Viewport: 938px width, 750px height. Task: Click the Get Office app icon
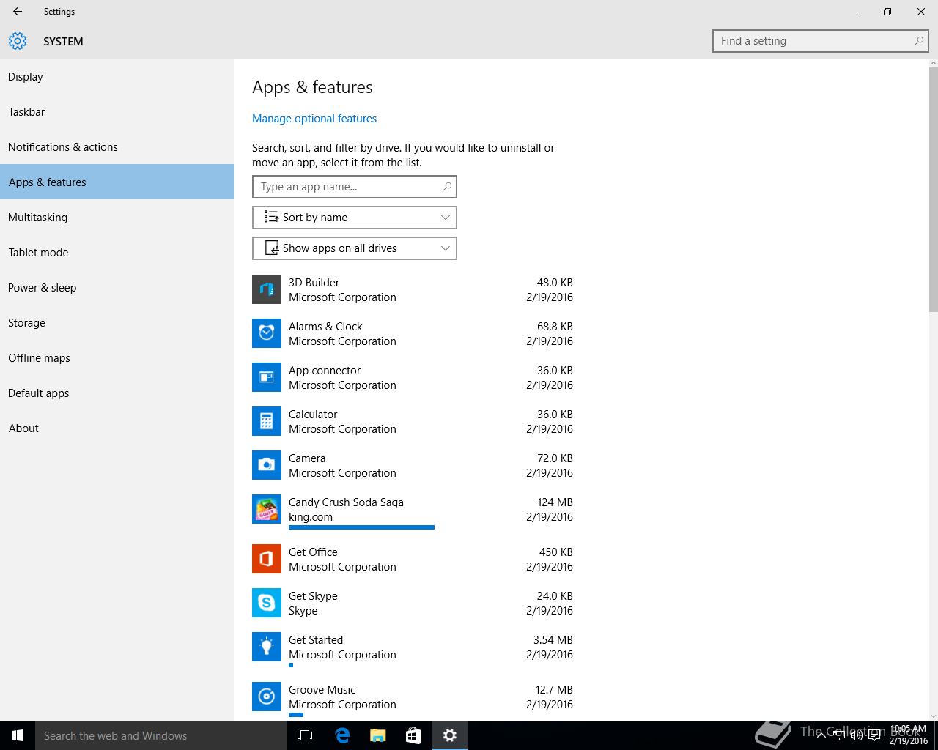coord(267,559)
